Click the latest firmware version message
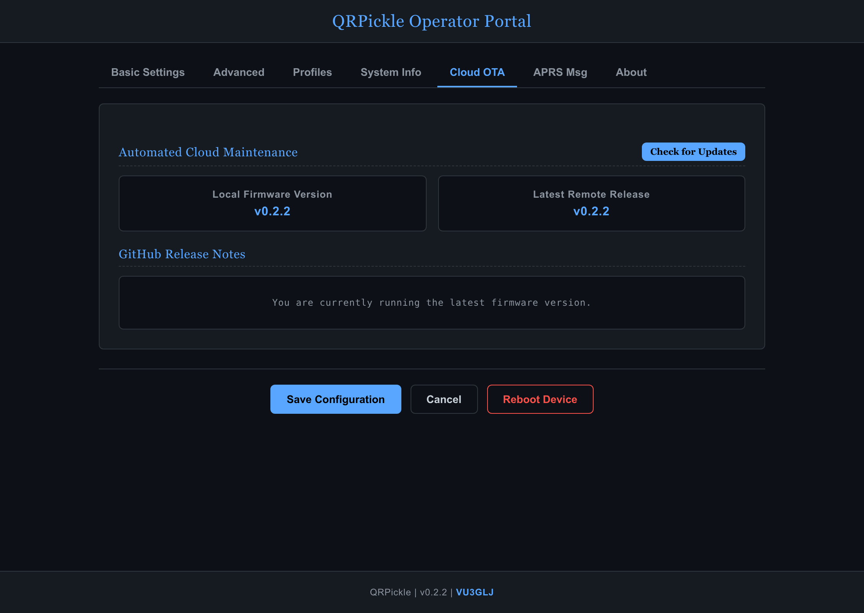 coord(432,303)
